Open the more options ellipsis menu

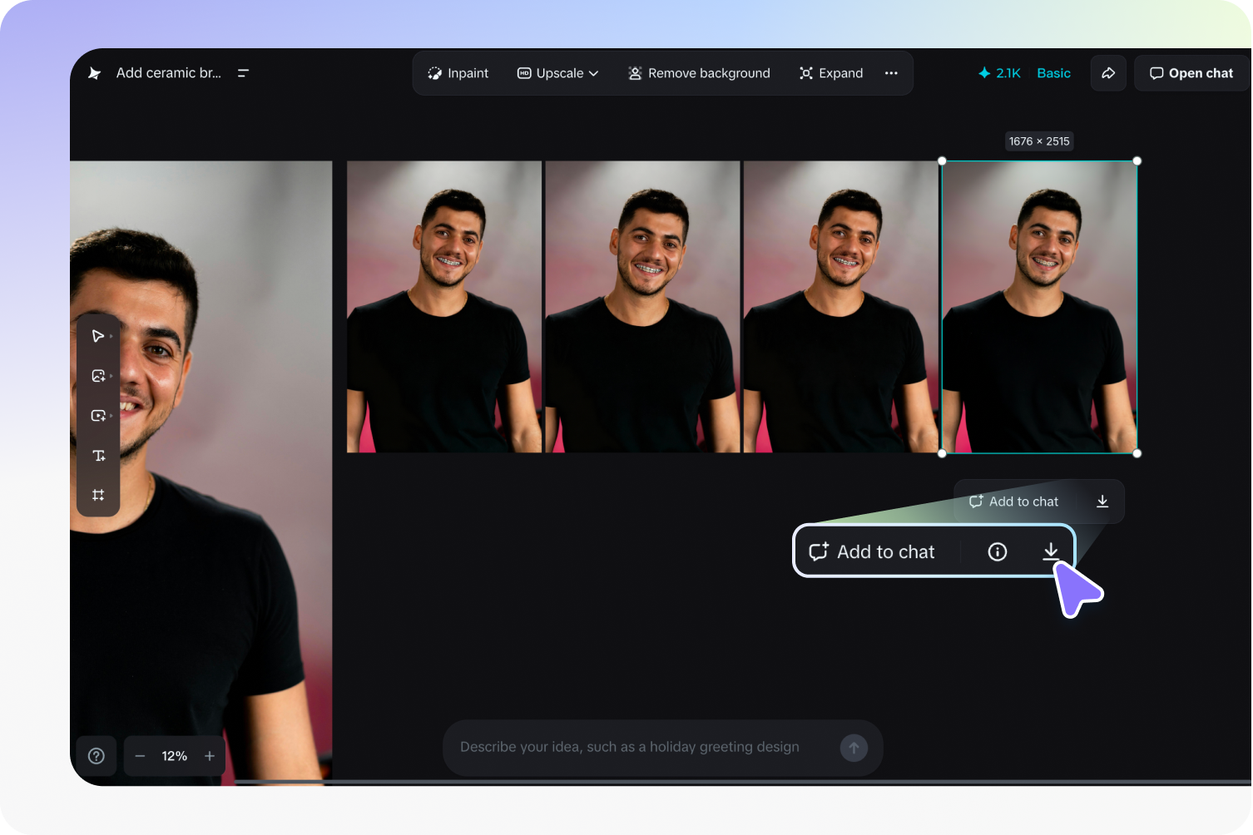click(x=891, y=73)
